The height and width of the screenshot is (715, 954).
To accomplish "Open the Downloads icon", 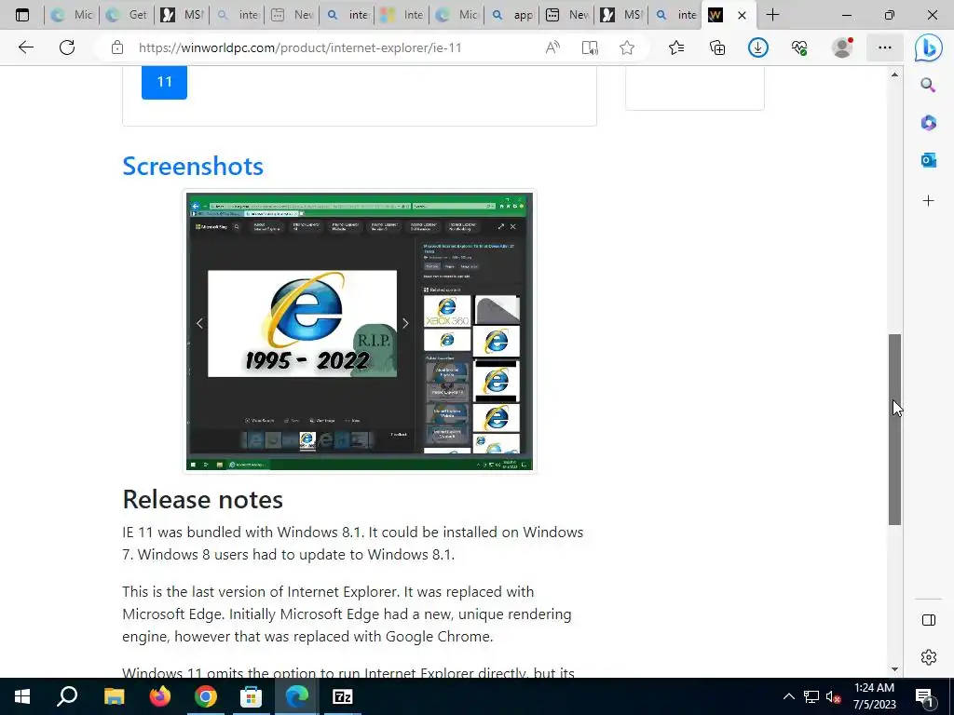I will (x=758, y=47).
